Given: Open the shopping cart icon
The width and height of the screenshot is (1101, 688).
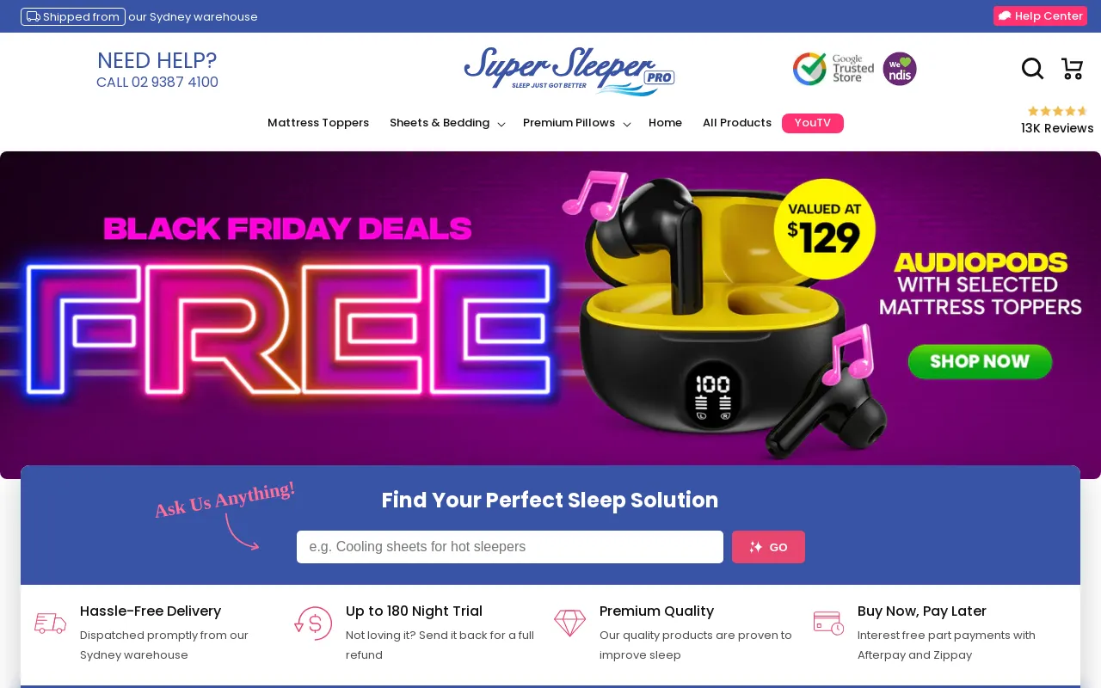Looking at the screenshot, I should pyautogui.click(x=1072, y=69).
